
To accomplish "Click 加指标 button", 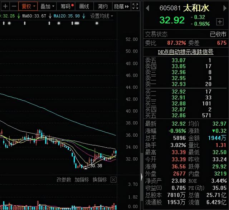I will click(x=82, y=180).
